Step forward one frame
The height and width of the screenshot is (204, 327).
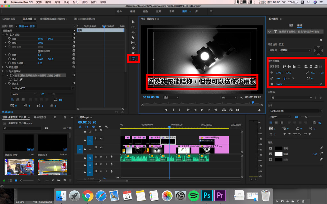pyautogui.click(x=209, y=110)
